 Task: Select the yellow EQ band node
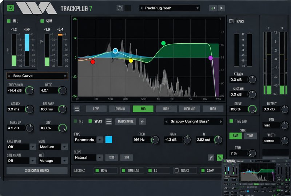pyautogui.click(x=131, y=60)
